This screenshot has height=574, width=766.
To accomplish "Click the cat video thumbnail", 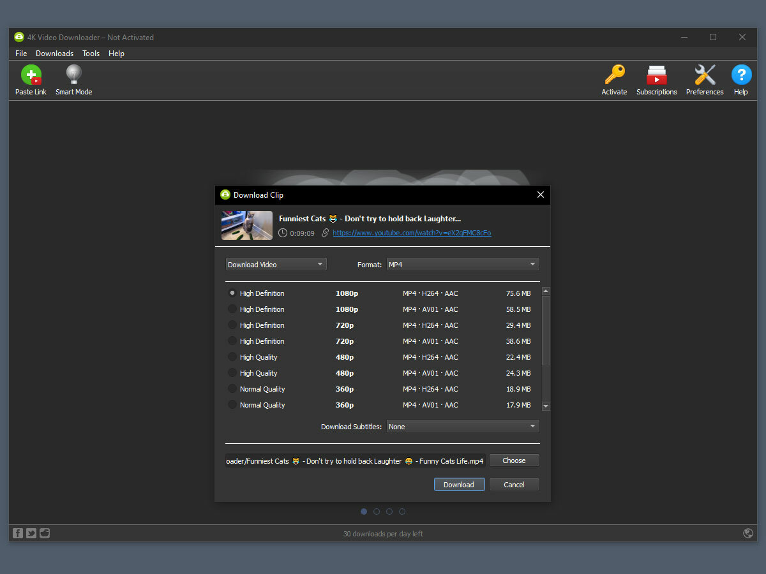I will 247,225.
